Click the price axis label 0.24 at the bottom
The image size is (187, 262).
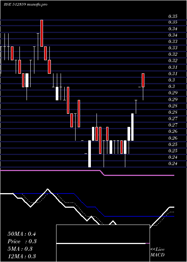[x=173, y=164]
